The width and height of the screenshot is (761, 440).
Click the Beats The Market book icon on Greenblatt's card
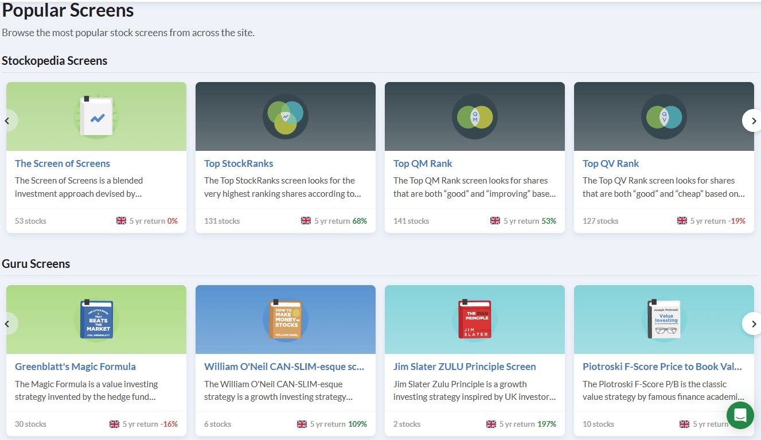[96, 320]
